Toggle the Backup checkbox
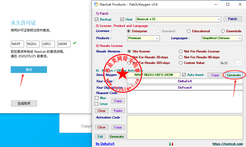Screen dimensions: 246x147 (x=96, y=19)
